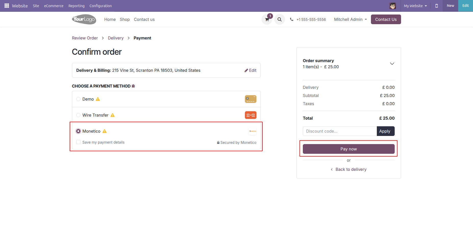Click the bug icon beside payment method heading
Image resolution: width=473 pixels, height=236 pixels.
pos(133,86)
